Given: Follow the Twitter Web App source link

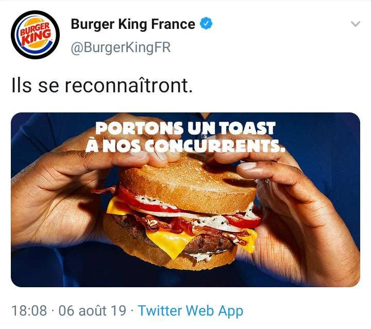Looking at the screenshot, I should tap(191, 311).
